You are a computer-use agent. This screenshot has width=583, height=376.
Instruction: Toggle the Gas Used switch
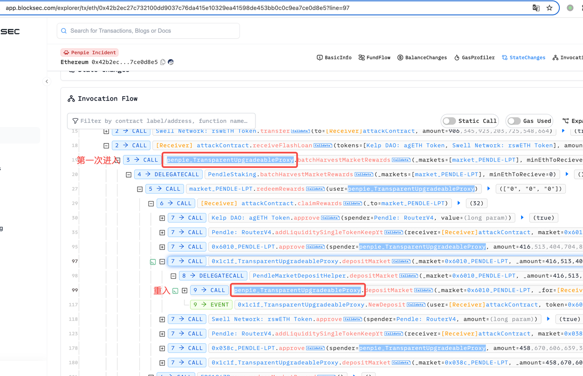tap(514, 121)
